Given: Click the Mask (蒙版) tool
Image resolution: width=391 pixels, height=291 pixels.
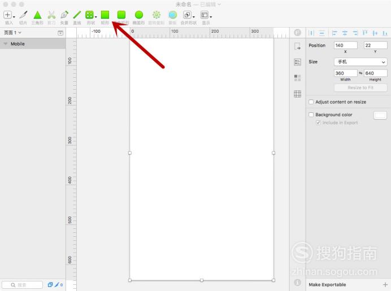Looking at the screenshot, I should pos(172,15).
